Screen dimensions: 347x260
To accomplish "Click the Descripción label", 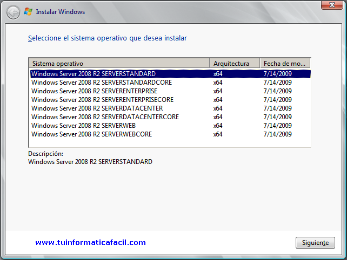I will click(x=45, y=154).
